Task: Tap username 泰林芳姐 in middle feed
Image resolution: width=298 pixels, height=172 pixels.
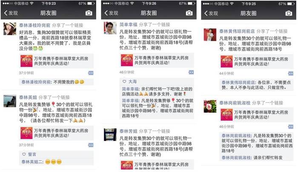Action: pos(129,131)
